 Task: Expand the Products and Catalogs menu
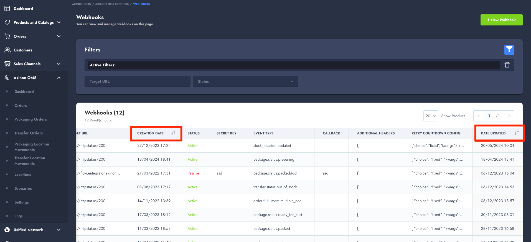59,22
